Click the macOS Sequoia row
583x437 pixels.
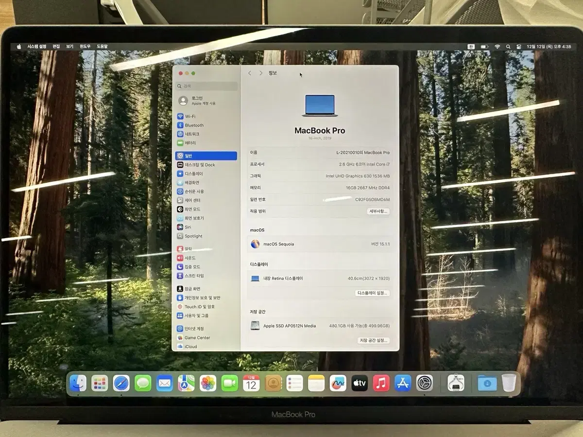tap(320, 244)
